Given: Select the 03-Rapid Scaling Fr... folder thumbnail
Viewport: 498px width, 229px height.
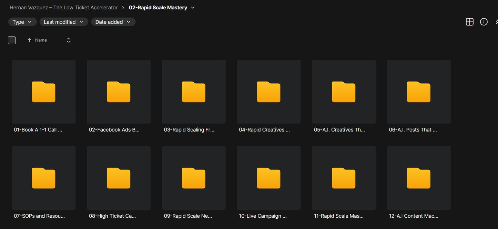Looking at the screenshot, I should pos(194,92).
